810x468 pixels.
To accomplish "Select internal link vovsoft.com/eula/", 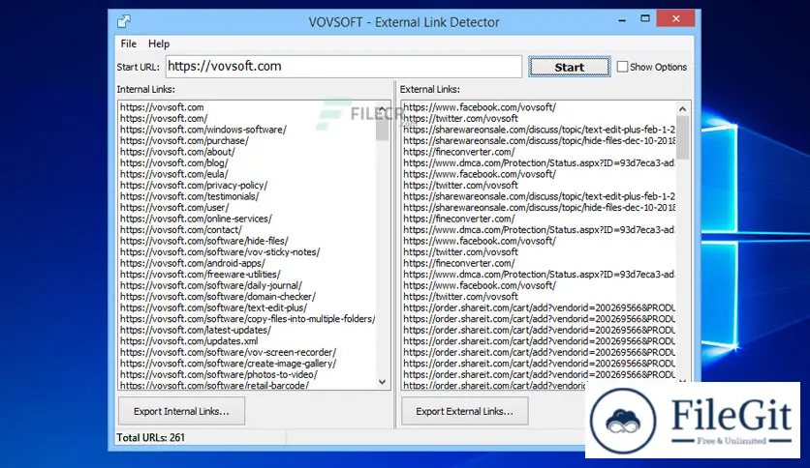I will click(x=173, y=174).
